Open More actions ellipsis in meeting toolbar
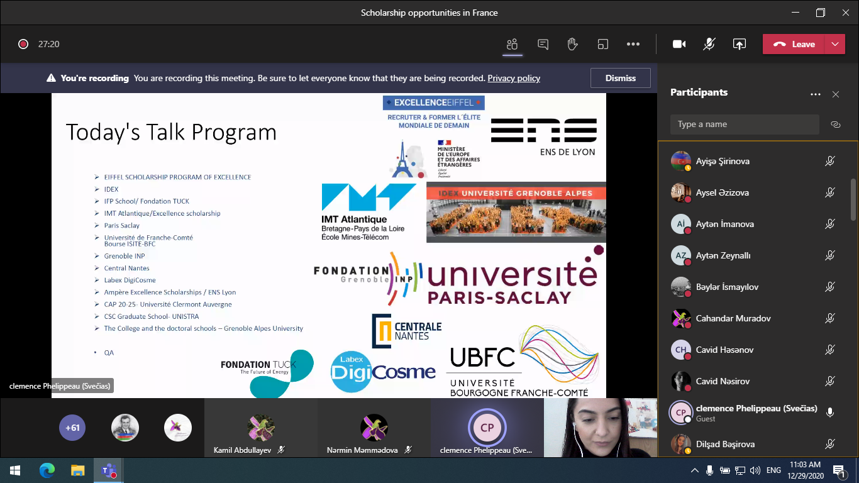 [x=633, y=44]
